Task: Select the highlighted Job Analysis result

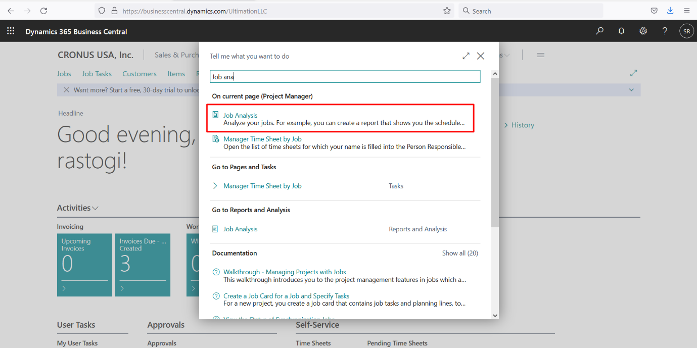Action: click(x=241, y=115)
